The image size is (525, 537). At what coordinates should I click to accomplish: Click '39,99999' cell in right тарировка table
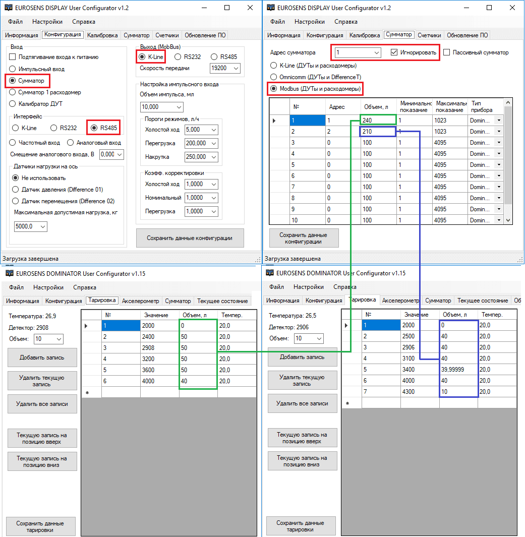point(459,370)
